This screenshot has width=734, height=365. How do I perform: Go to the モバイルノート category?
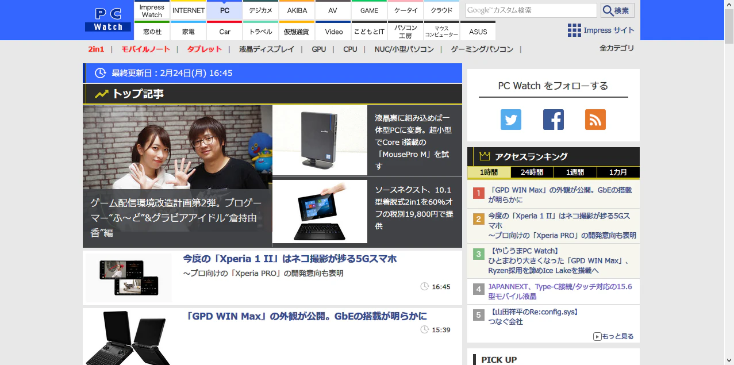point(146,49)
